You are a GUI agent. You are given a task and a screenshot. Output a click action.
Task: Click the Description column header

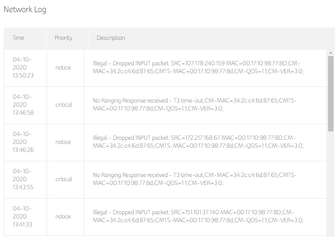tap(111, 38)
